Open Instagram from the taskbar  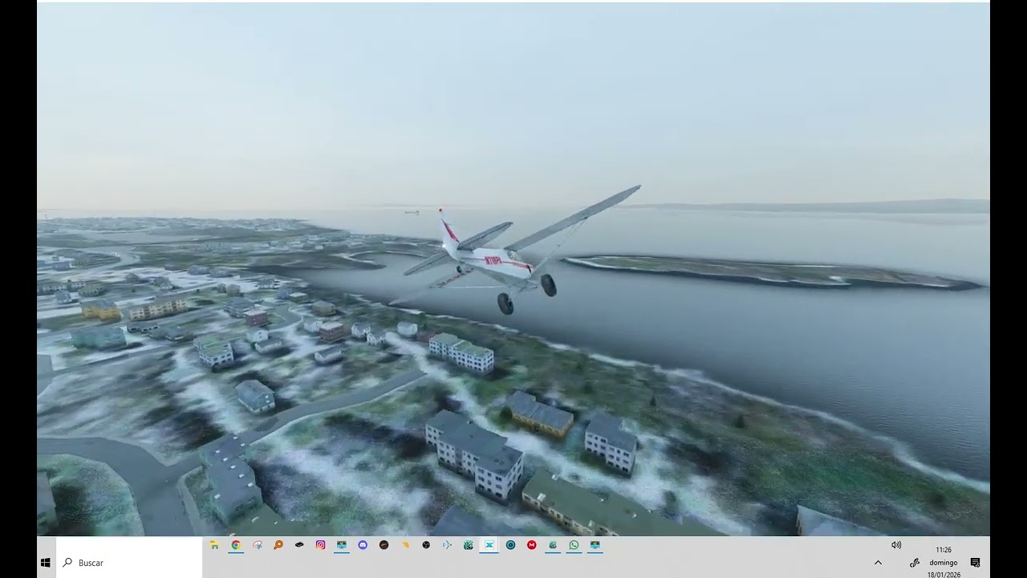tap(320, 545)
